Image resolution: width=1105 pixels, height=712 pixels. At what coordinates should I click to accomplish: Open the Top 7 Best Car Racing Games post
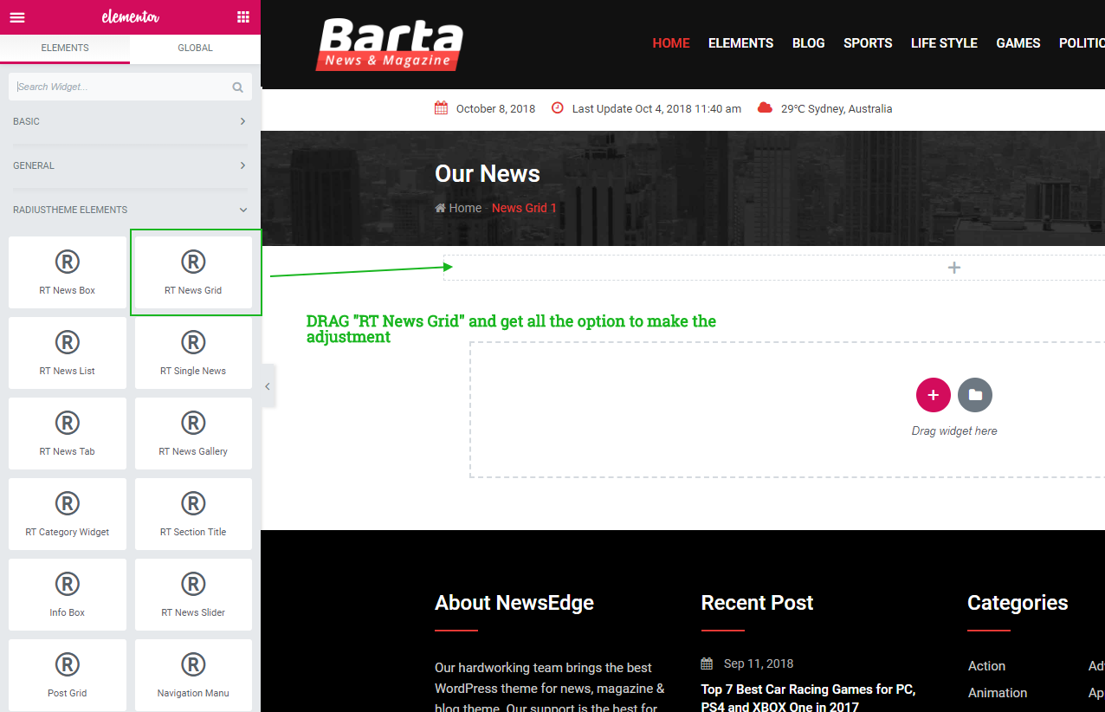pyautogui.click(x=808, y=699)
